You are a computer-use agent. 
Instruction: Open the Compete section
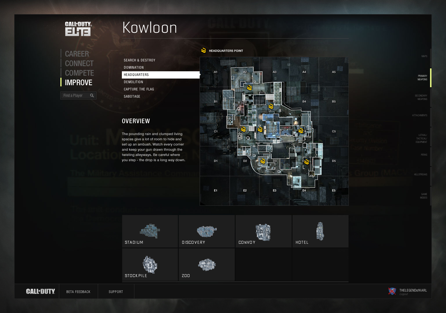pyautogui.click(x=80, y=73)
